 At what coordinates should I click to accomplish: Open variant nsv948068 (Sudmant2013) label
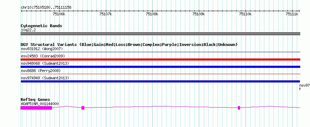[45, 63]
